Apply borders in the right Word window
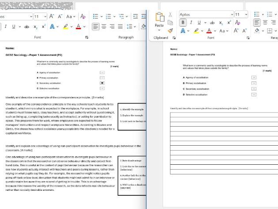Screen dimensions: 278x209 [270, 31]
